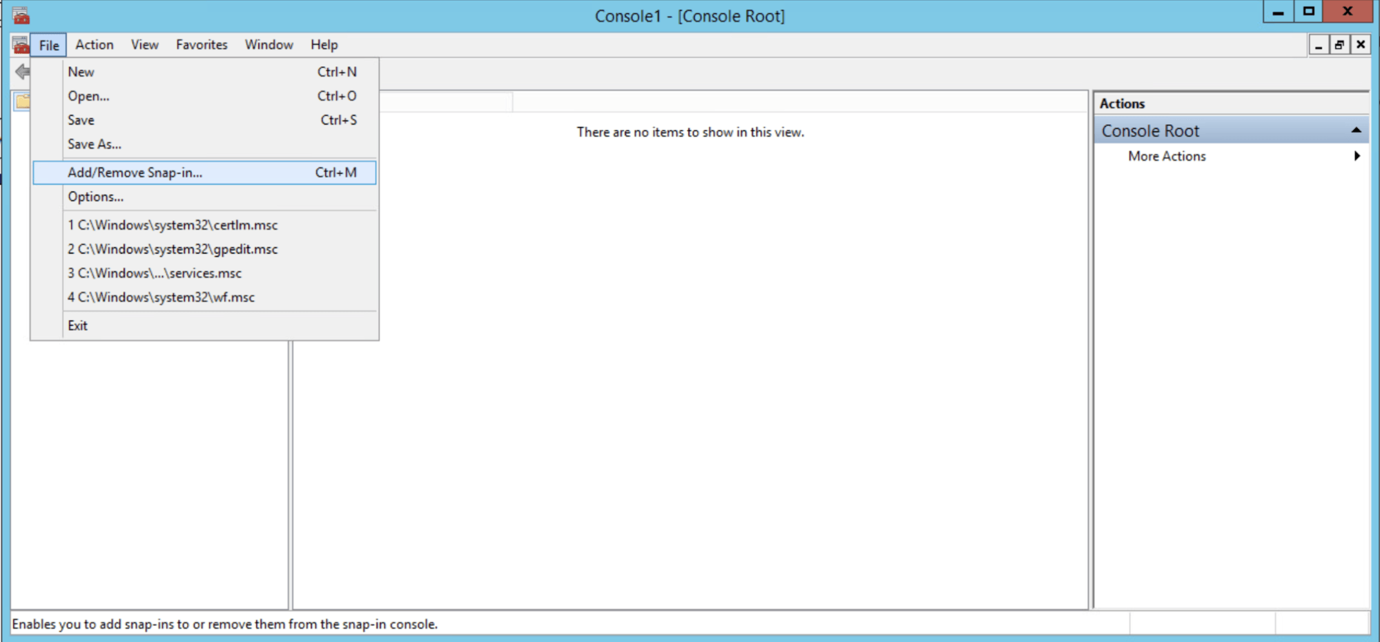Open the Action menu
The width and height of the screenshot is (1380, 642).
pos(95,45)
